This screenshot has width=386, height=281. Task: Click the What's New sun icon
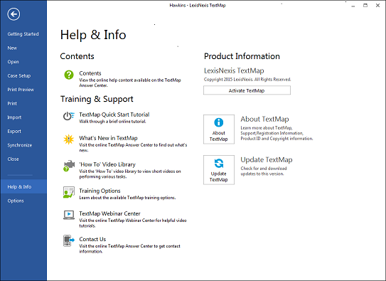(x=69, y=139)
